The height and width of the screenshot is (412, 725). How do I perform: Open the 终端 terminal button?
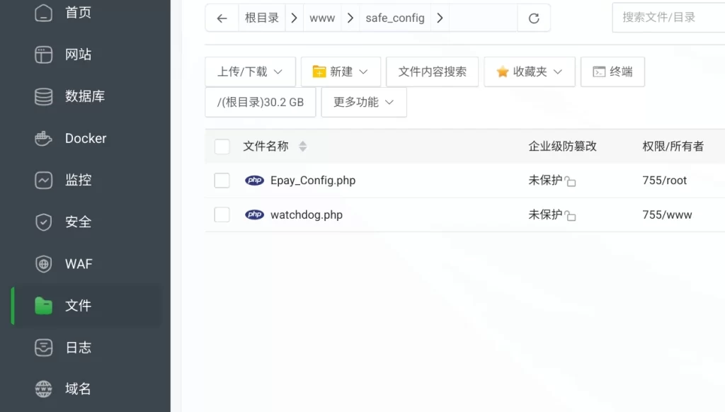[612, 71]
